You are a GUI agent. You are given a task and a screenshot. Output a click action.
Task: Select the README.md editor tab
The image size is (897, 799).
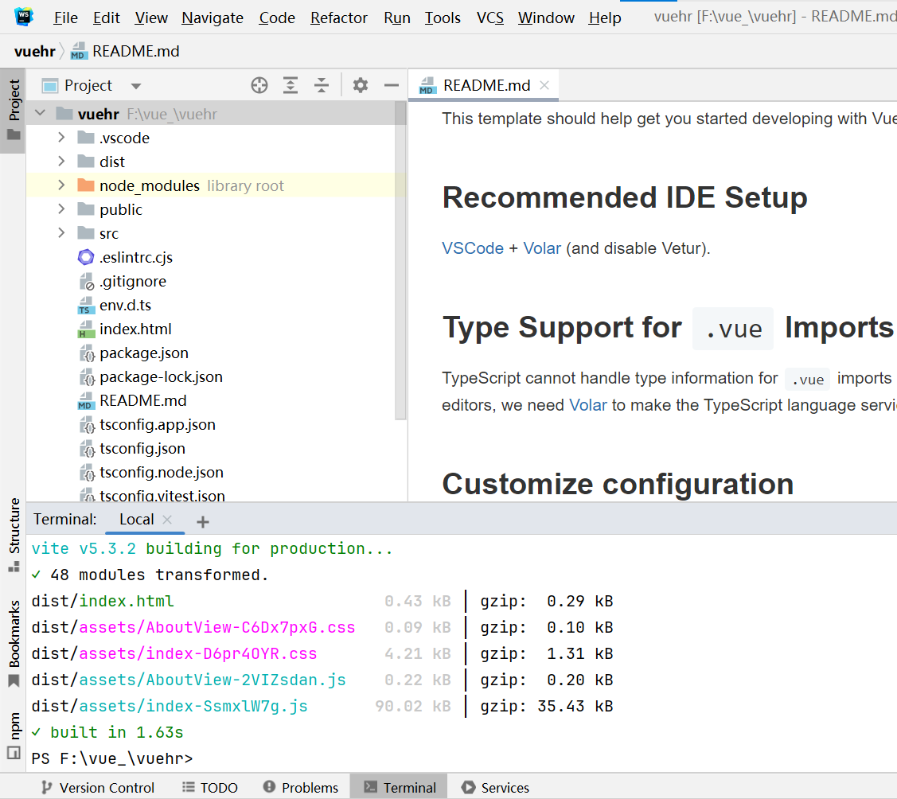pos(483,85)
